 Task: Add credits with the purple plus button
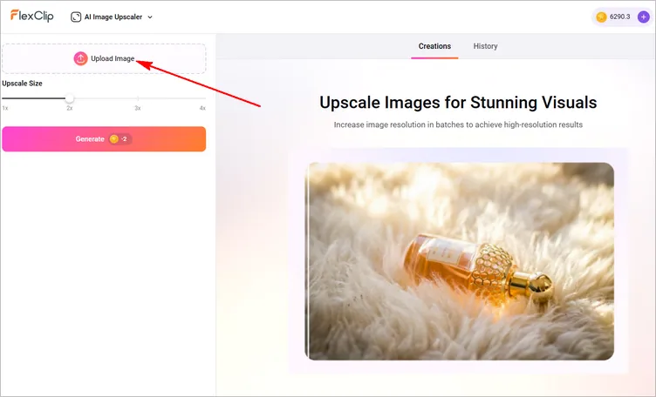tap(644, 17)
